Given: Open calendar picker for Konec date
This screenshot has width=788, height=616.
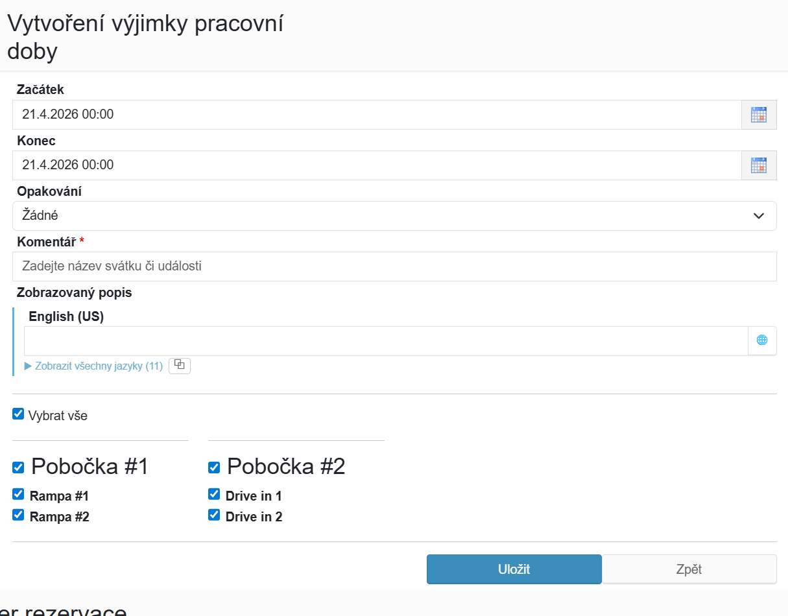Looking at the screenshot, I should [x=759, y=165].
